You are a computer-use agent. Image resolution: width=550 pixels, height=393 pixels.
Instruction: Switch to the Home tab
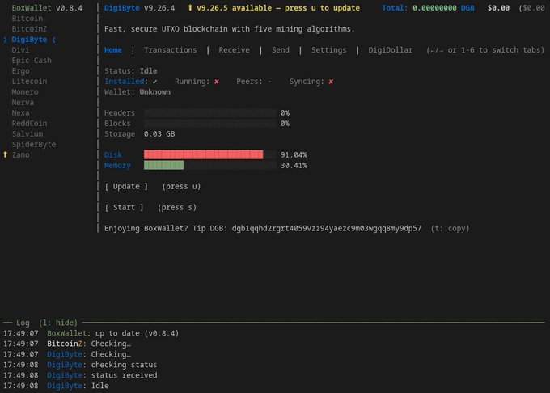click(113, 50)
